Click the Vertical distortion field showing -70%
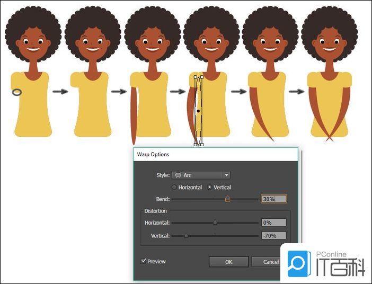Screen dimensions: 372x284 pyautogui.click(x=274, y=236)
